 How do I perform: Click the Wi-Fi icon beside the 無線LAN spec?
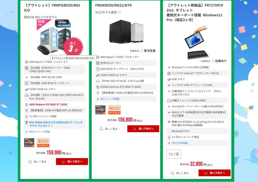click(169, 122)
